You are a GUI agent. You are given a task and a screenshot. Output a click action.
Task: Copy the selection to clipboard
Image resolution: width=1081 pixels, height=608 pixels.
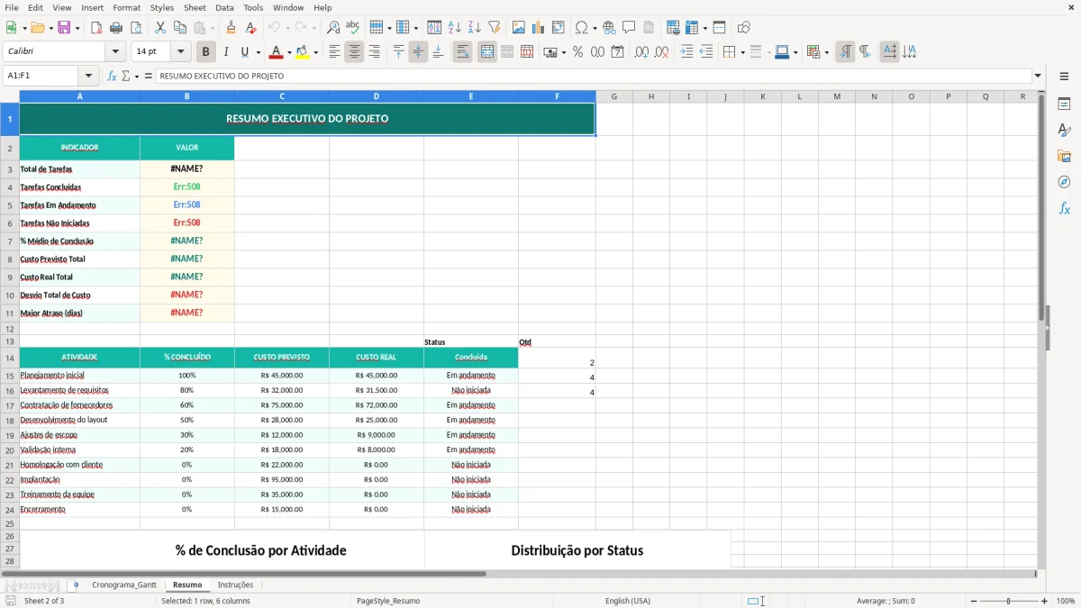[180, 28]
